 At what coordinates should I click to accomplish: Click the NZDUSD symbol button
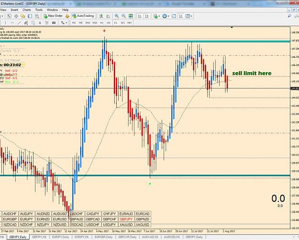[x=60, y=225]
